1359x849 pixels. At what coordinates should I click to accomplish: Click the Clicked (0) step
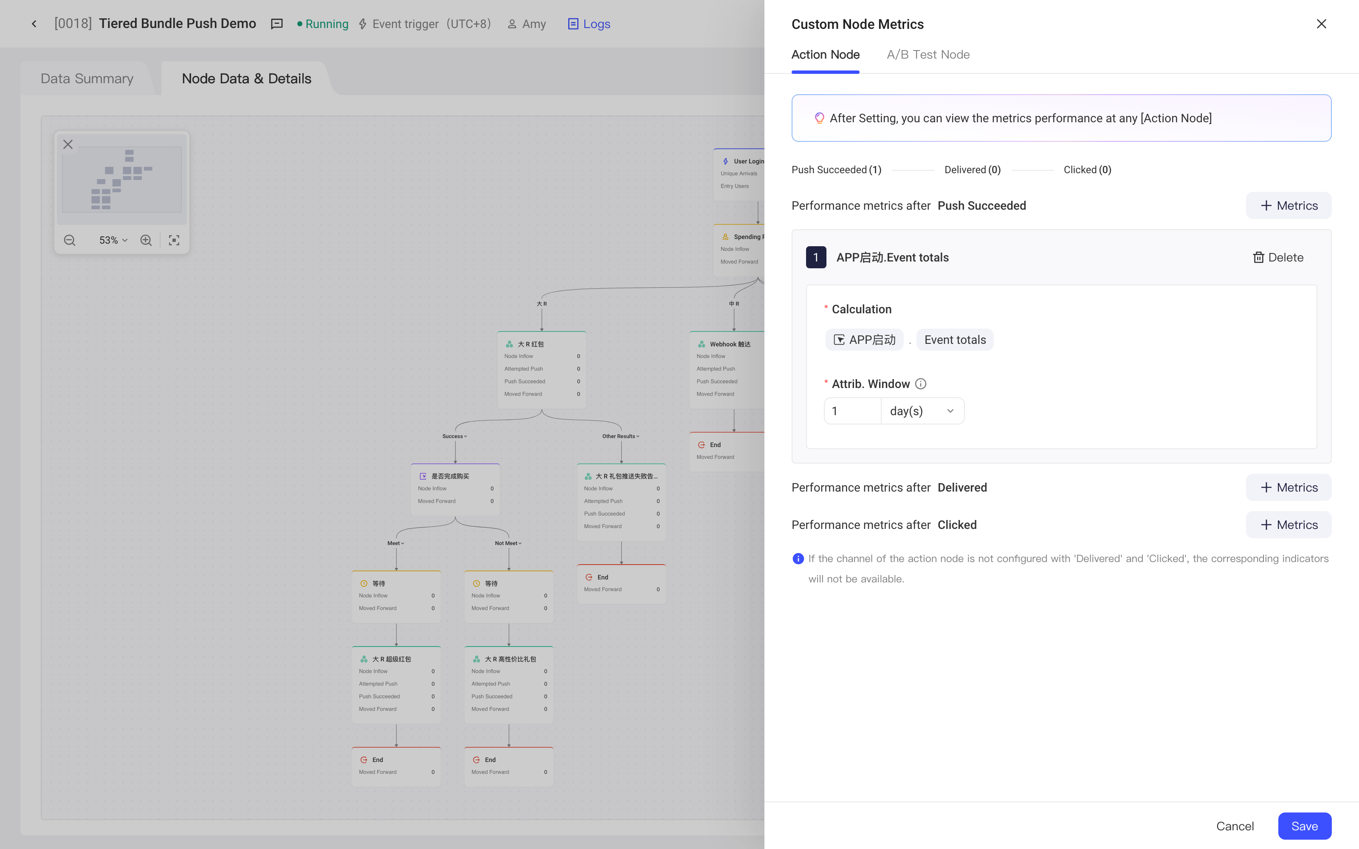coord(1087,169)
